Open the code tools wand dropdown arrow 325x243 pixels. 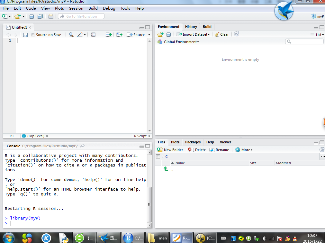(x=85, y=35)
